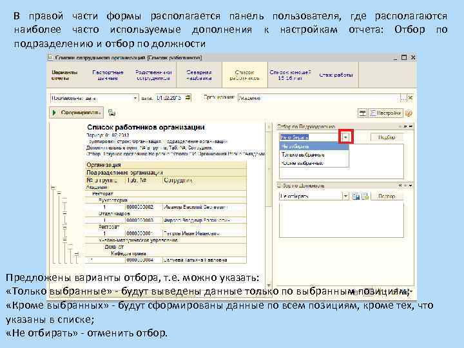Close the Список сотрудников window
Image resolution: width=464 pixels, height=348 pixels.
[413, 57]
